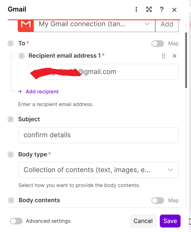Image resolution: width=191 pixels, height=232 pixels.
Task: Close the Gmail module panel
Action: click(x=174, y=10)
